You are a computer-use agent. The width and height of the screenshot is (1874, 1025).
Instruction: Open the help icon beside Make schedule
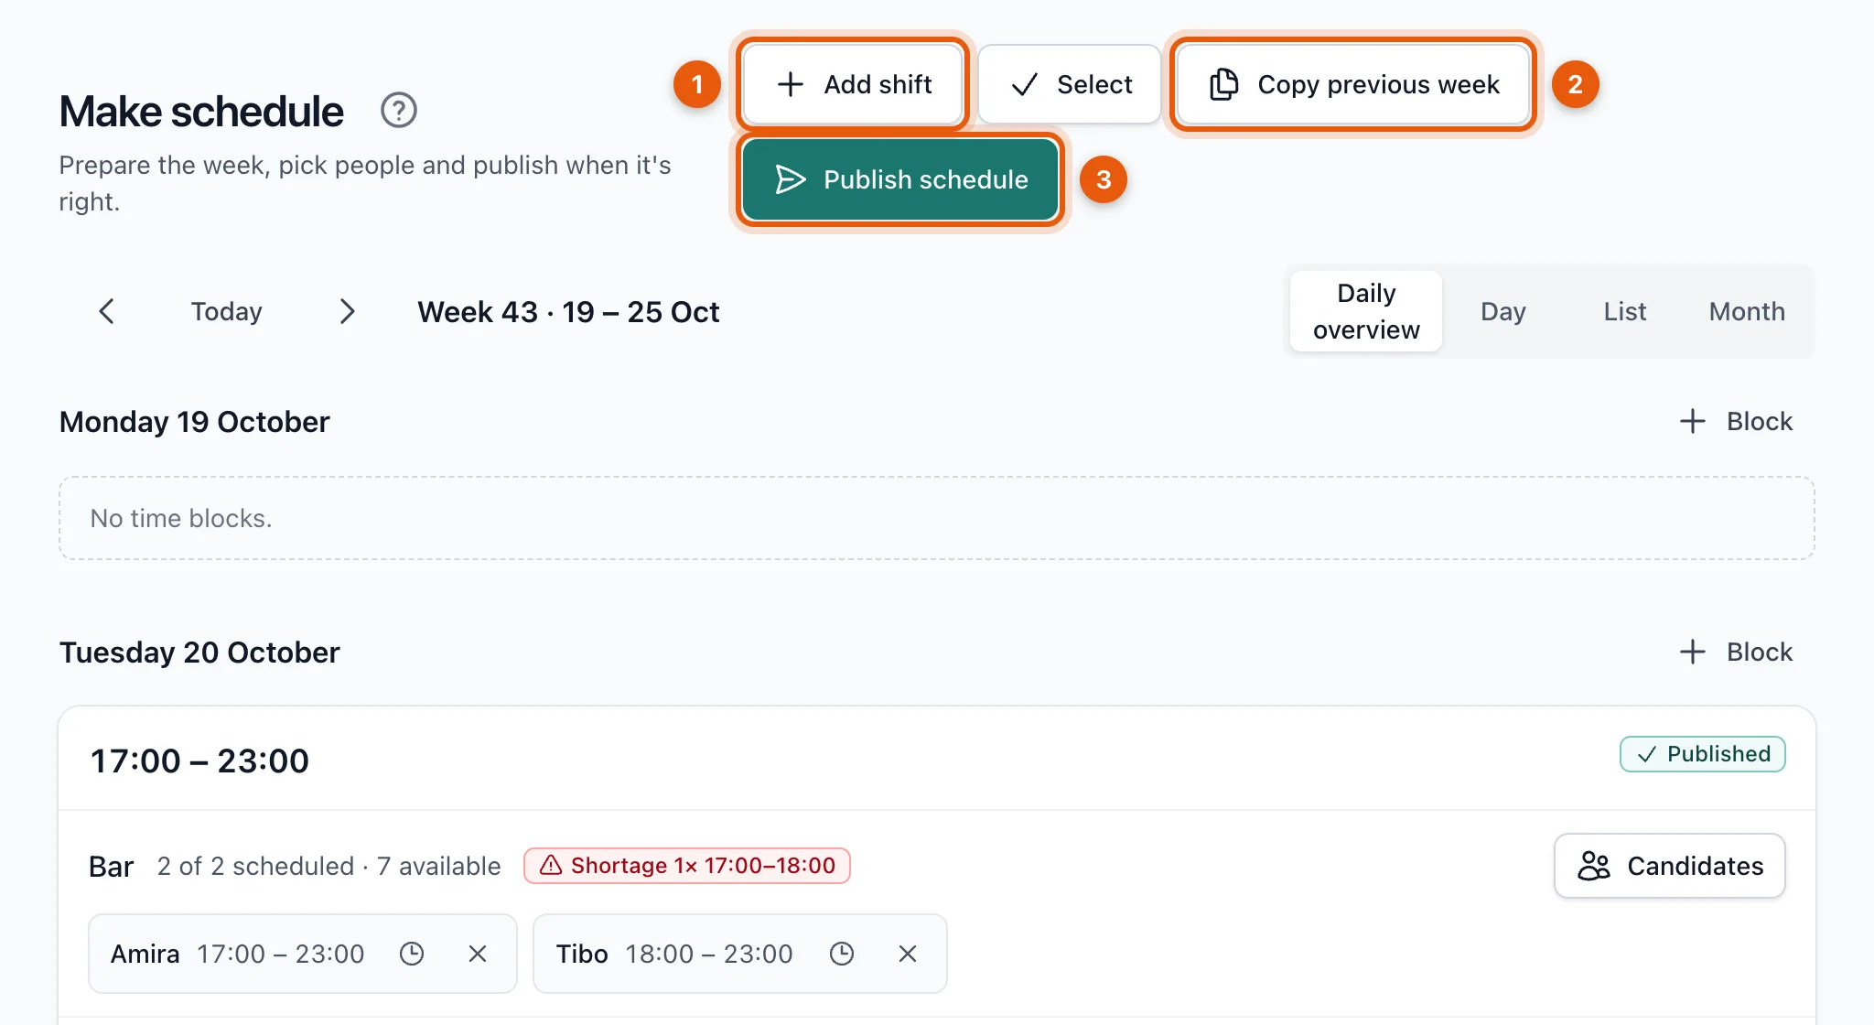pyautogui.click(x=398, y=111)
